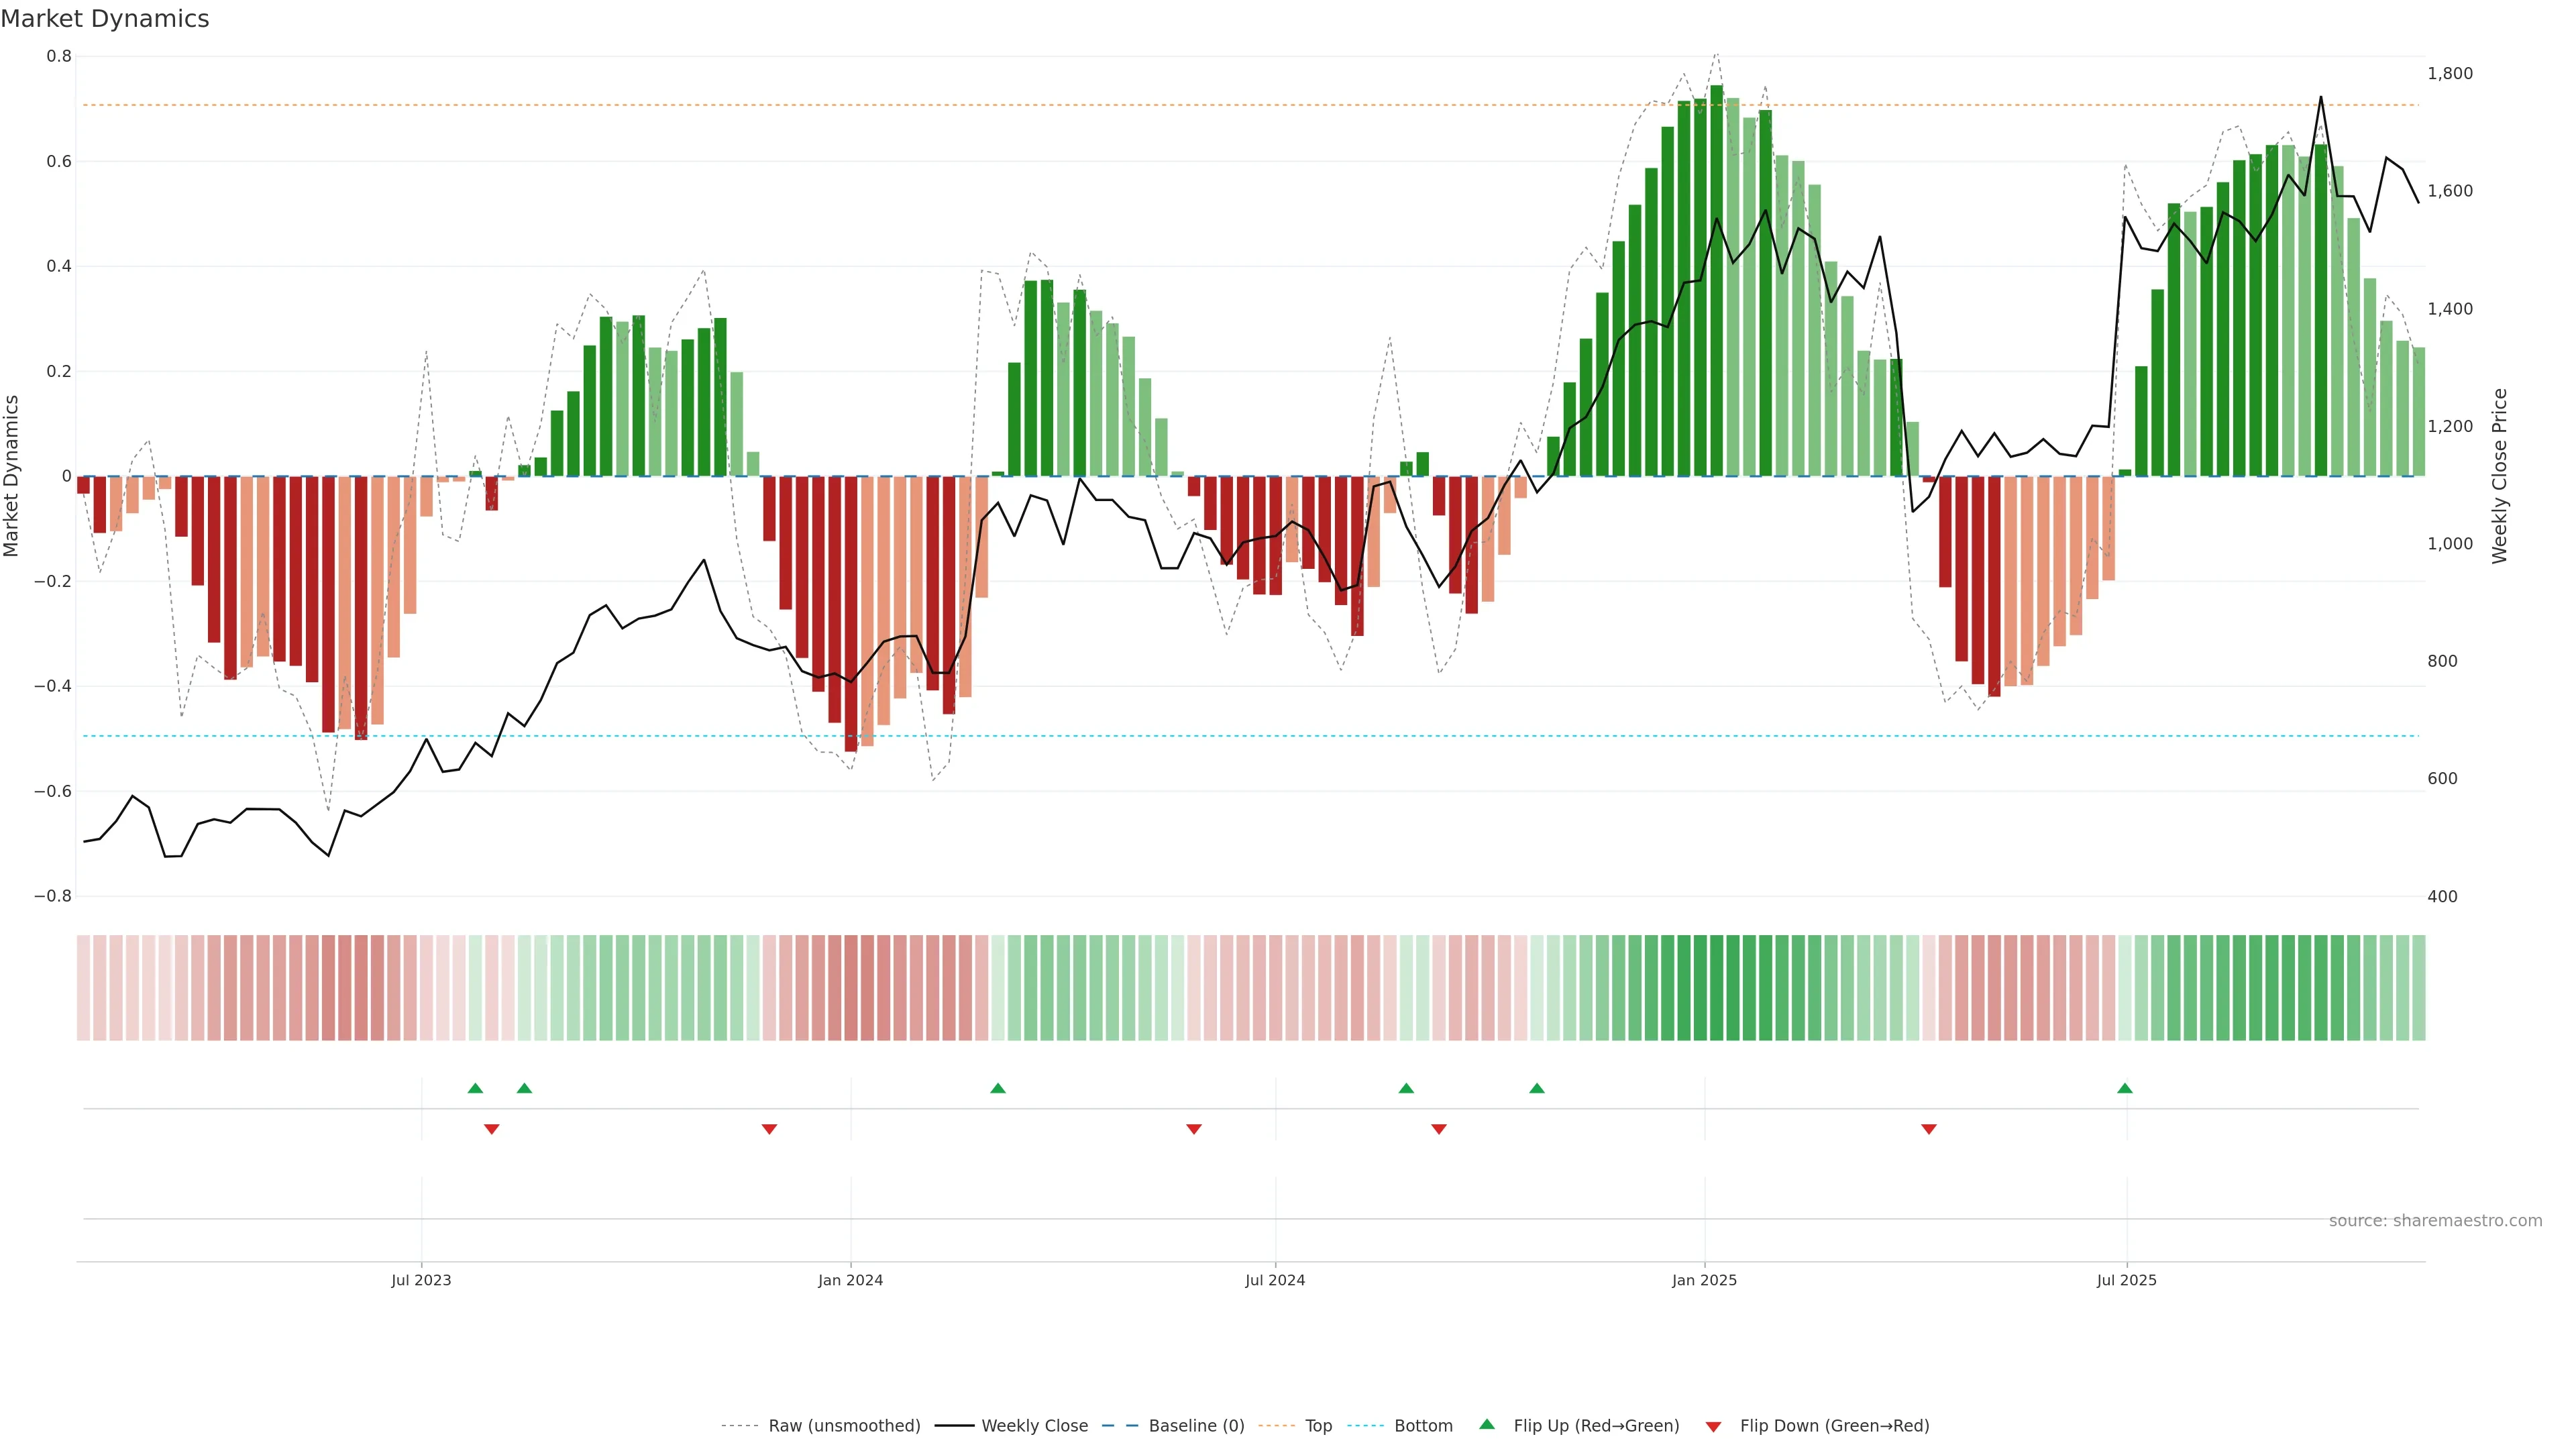Image resolution: width=2576 pixels, height=1449 pixels.
Task: Hide the Top threshold series via legend
Action: point(1318,1426)
